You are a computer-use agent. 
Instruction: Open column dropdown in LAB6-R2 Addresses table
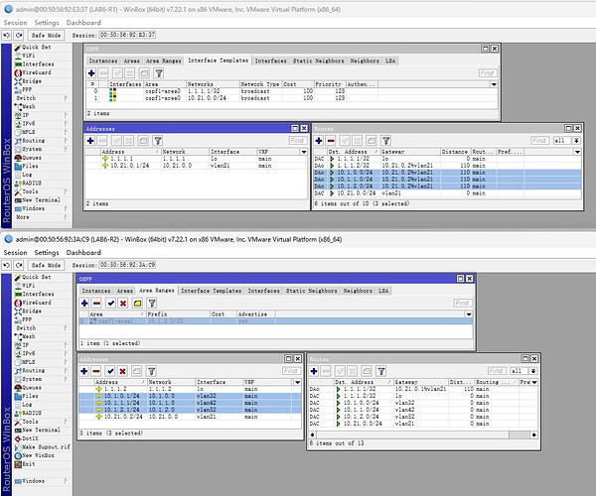[x=297, y=382]
